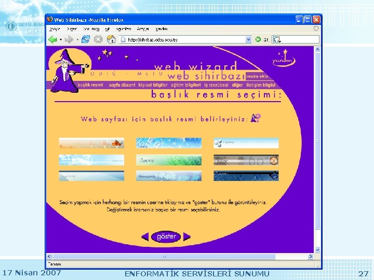Viewport: 374px width, 280px height.
Task: Select the başlık resmi tab
Action: 90,85
